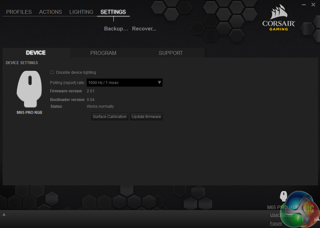Click the Recover... option

click(x=144, y=29)
